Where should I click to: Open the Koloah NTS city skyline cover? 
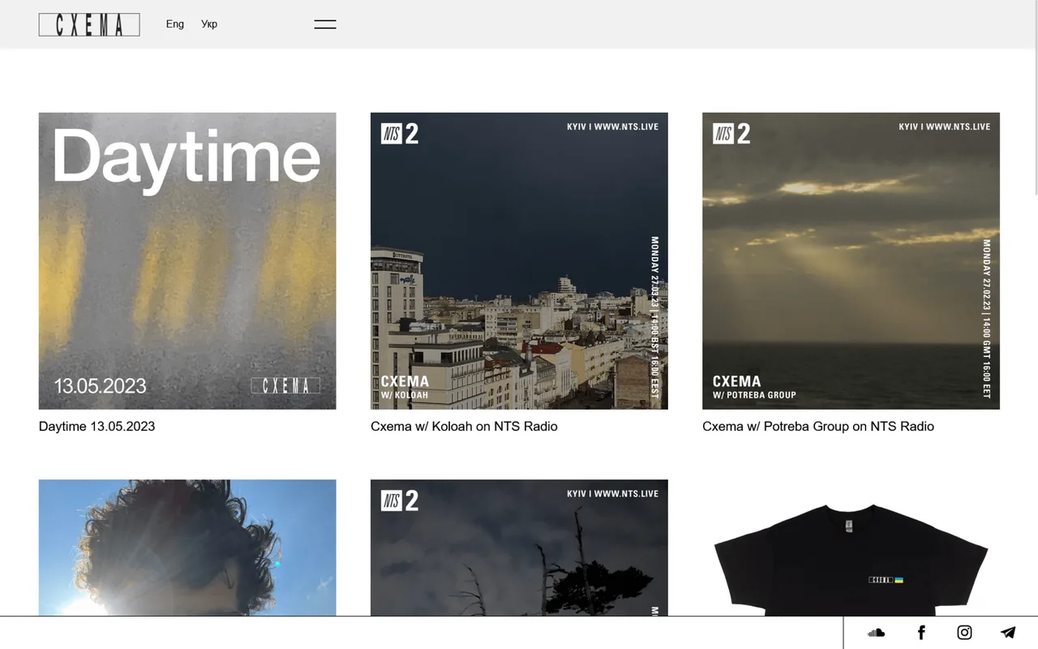click(x=519, y=261)
